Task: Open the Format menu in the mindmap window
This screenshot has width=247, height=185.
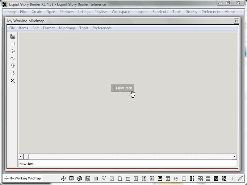Action: coord(49,28)
